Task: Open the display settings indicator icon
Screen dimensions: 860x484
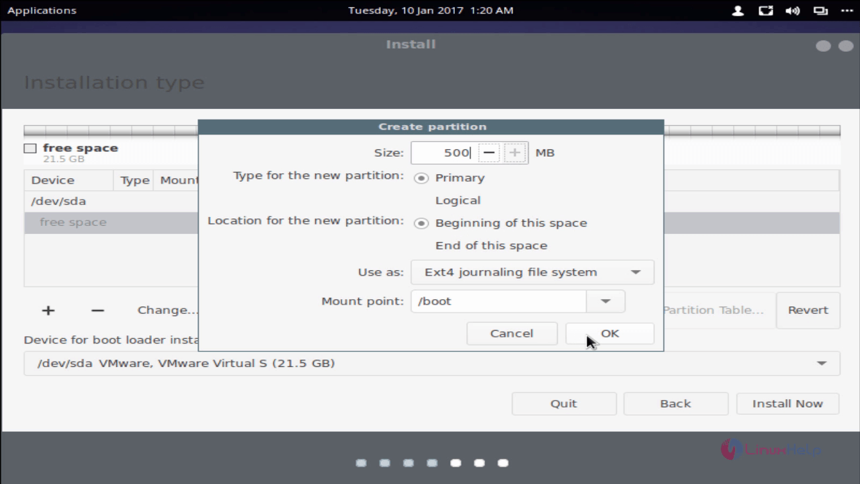Action: point(820,10)
